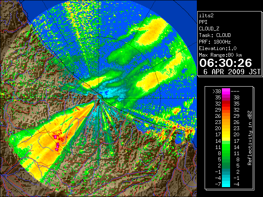Select the 'PPI' scan type text

[x=203, y=22]
